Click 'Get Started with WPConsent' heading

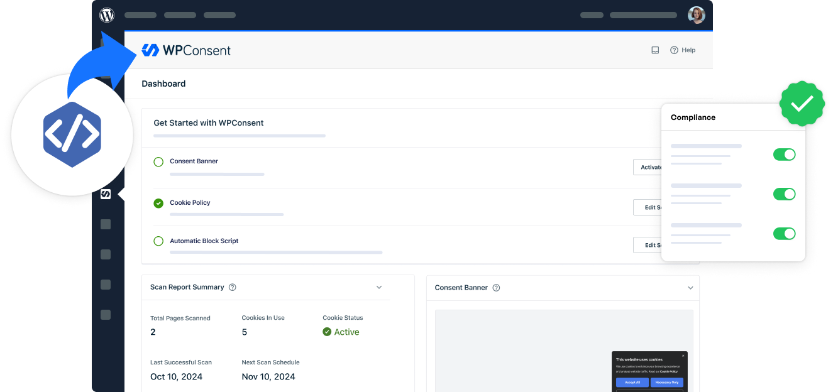point(209,123)
